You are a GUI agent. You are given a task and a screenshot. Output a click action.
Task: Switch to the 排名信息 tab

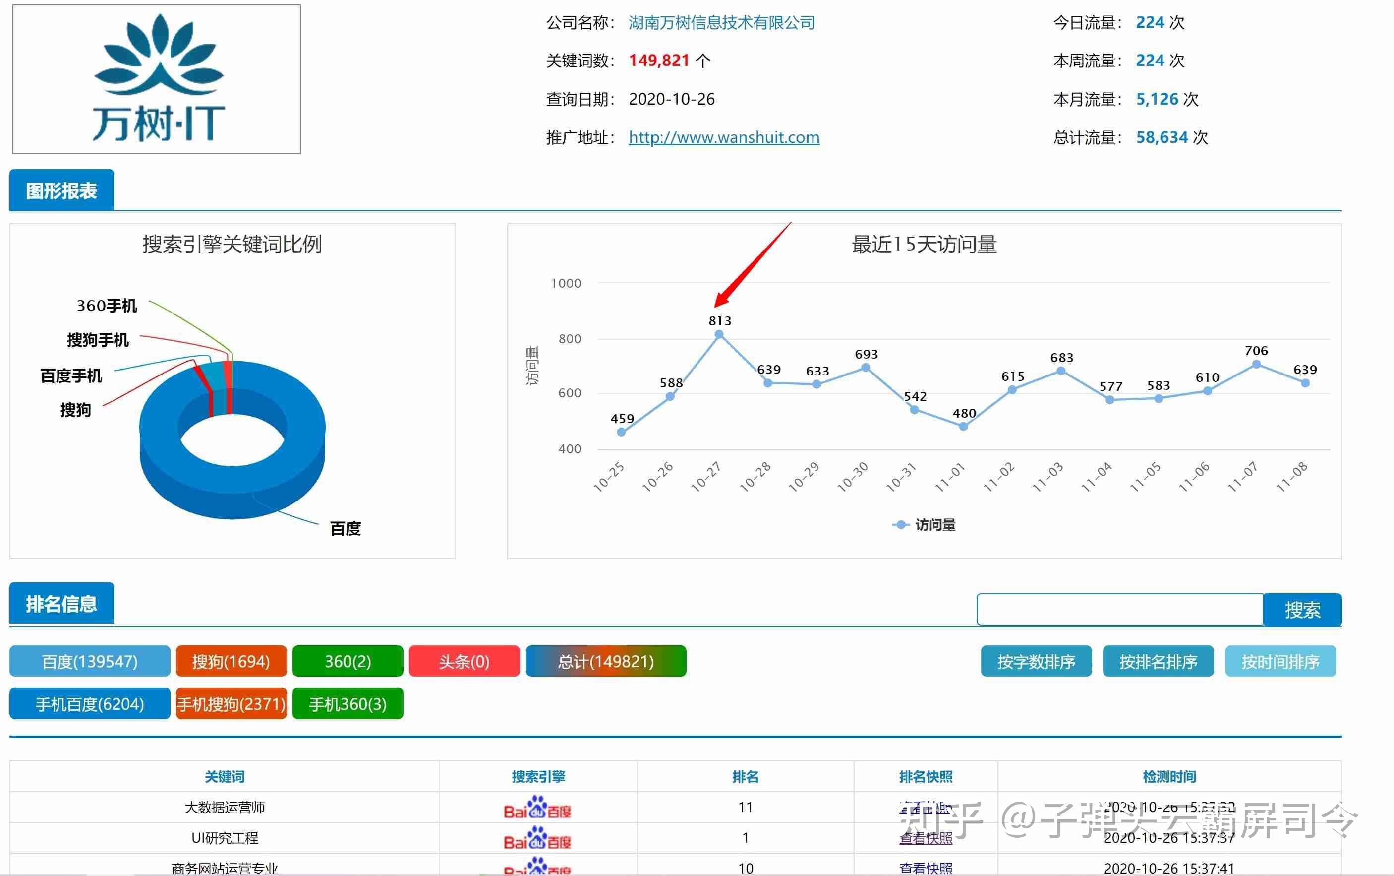click(61, 604)
